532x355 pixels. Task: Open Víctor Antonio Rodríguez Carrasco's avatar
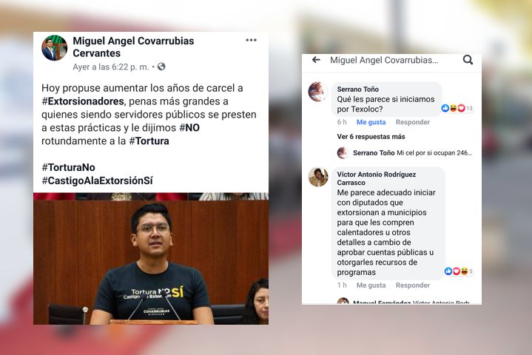pyautogui.click(x=318, y=177)
